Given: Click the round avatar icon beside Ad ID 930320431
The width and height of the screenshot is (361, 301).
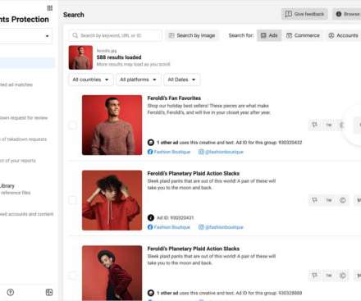Looking at the screenshot, I should click(x=151, y=217).
